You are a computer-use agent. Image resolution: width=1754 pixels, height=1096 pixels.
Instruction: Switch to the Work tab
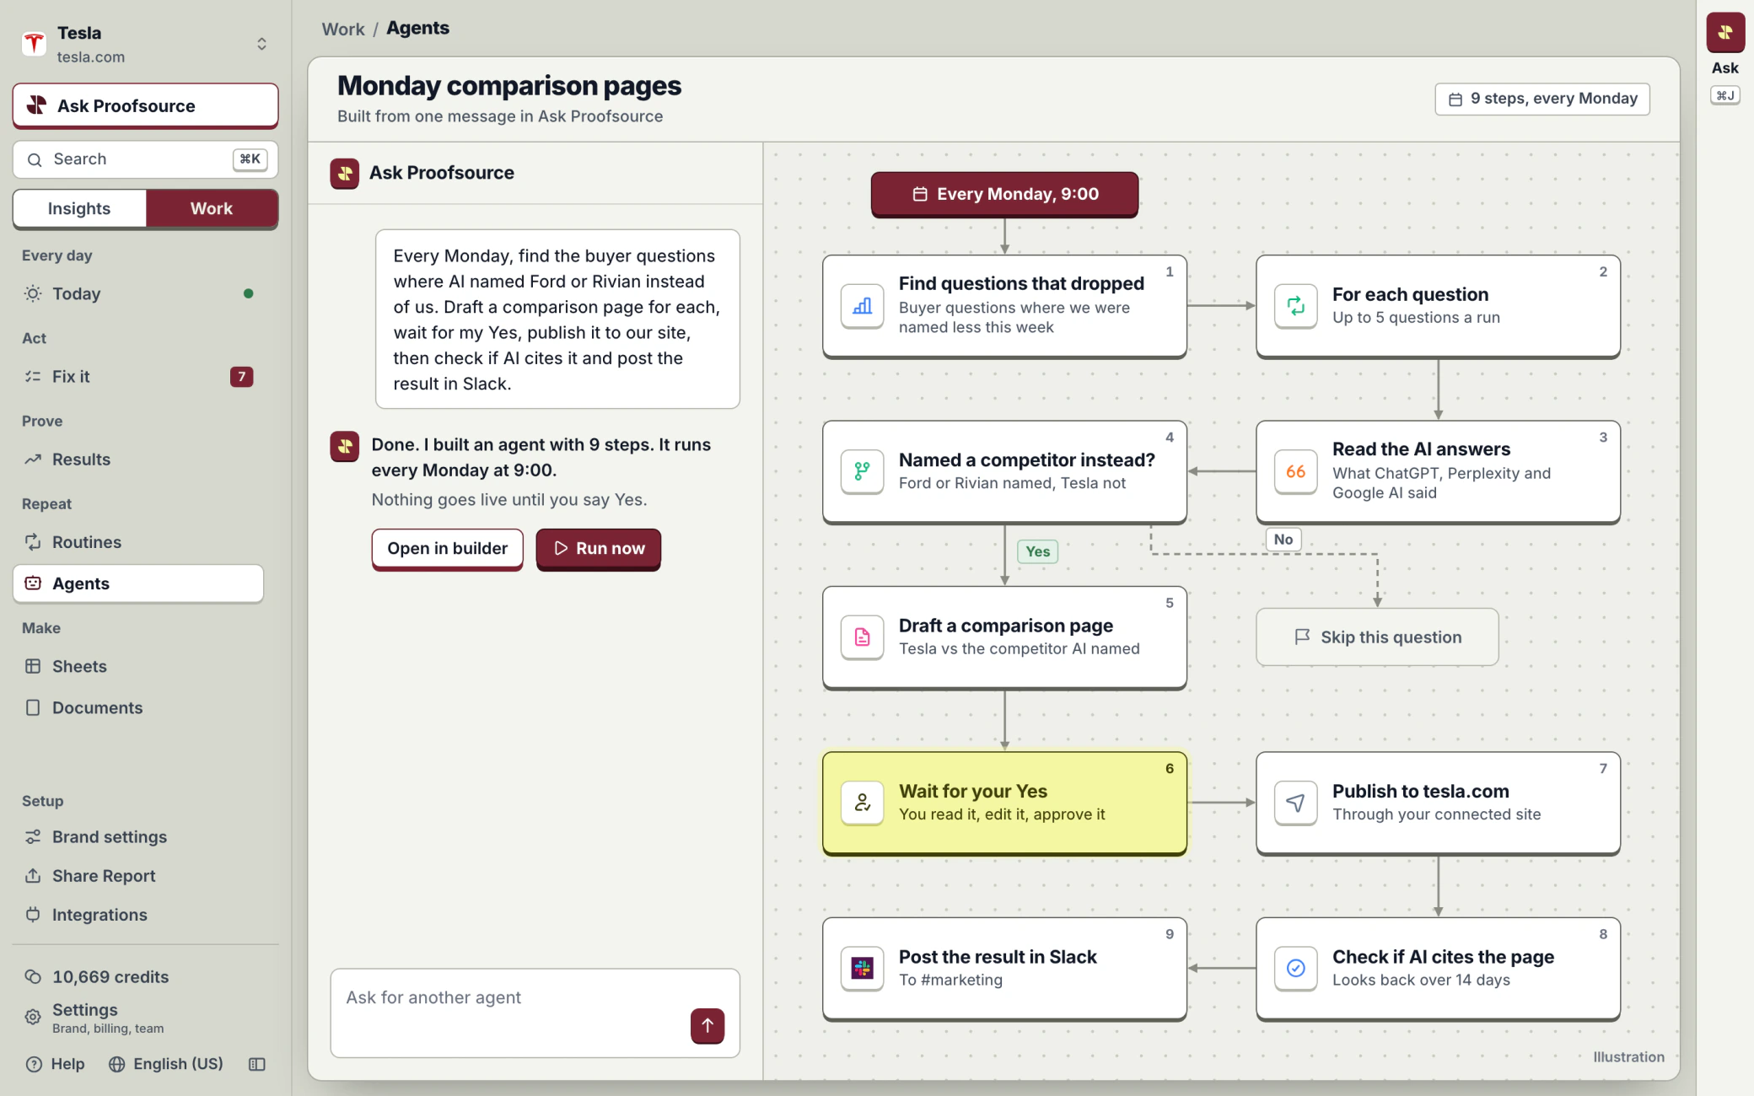212,208
